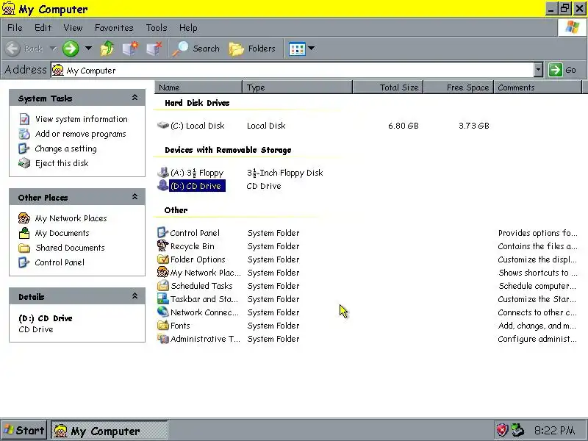Toggle the Folders pane button

click(252, 49)
